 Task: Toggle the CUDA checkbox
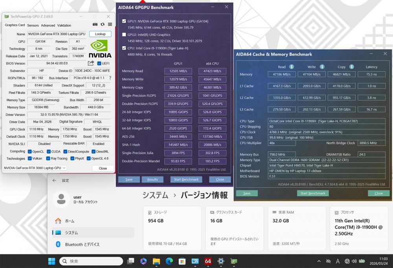coord(49,152)
